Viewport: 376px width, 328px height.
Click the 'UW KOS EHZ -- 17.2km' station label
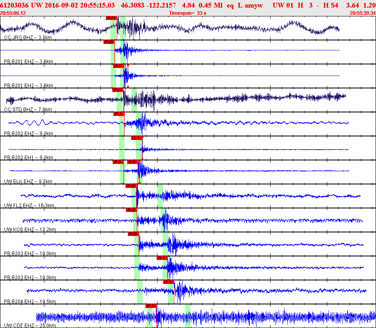[x=30, y=230]
